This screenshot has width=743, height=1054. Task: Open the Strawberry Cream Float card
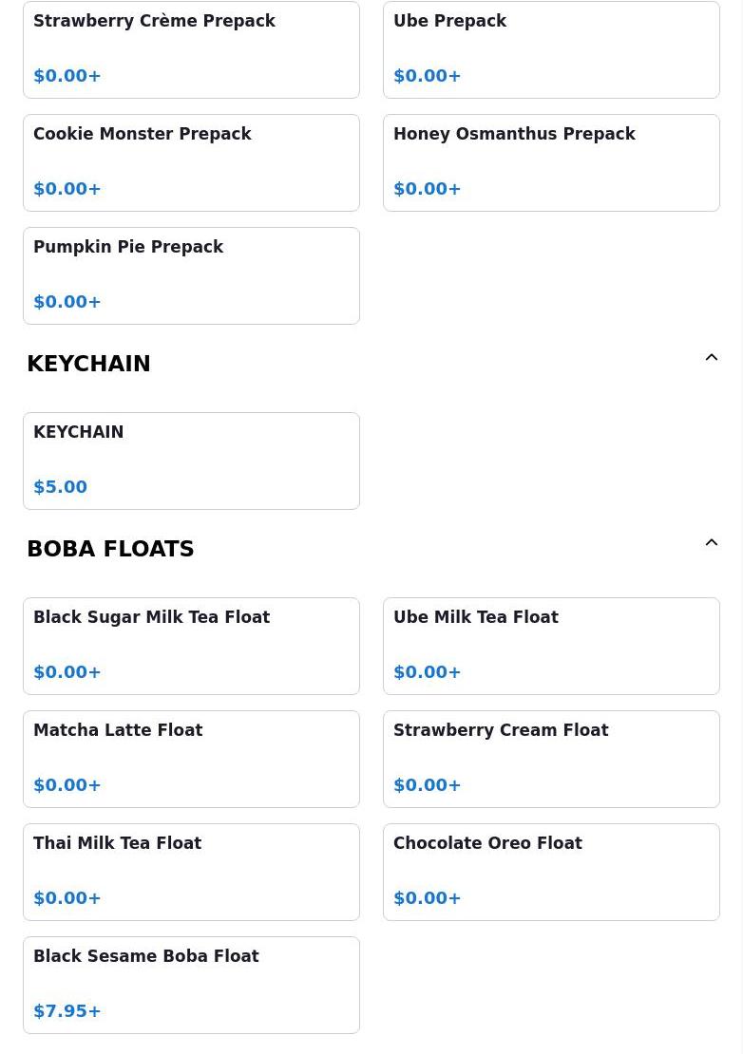point(551,759)
